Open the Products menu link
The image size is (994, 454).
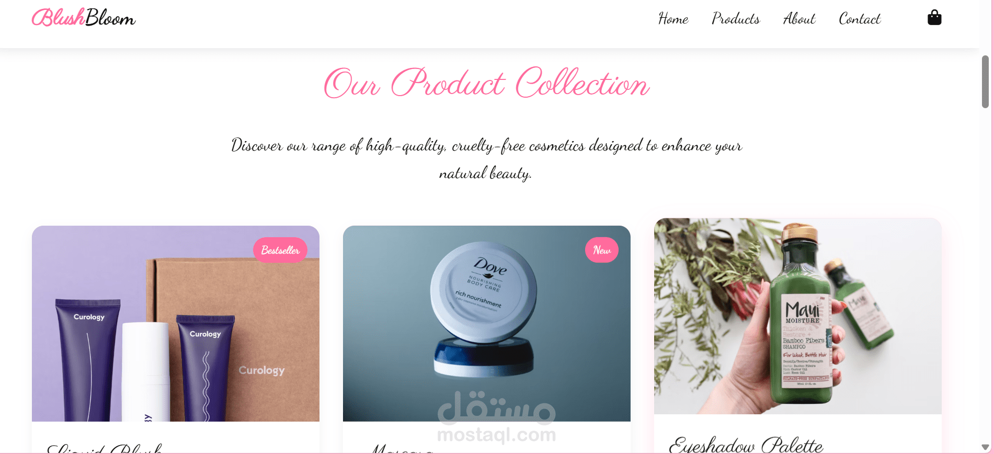click(736, 19)
